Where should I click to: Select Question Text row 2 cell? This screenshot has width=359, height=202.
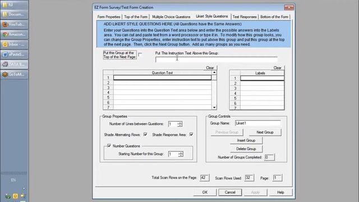tap(162, 82)
